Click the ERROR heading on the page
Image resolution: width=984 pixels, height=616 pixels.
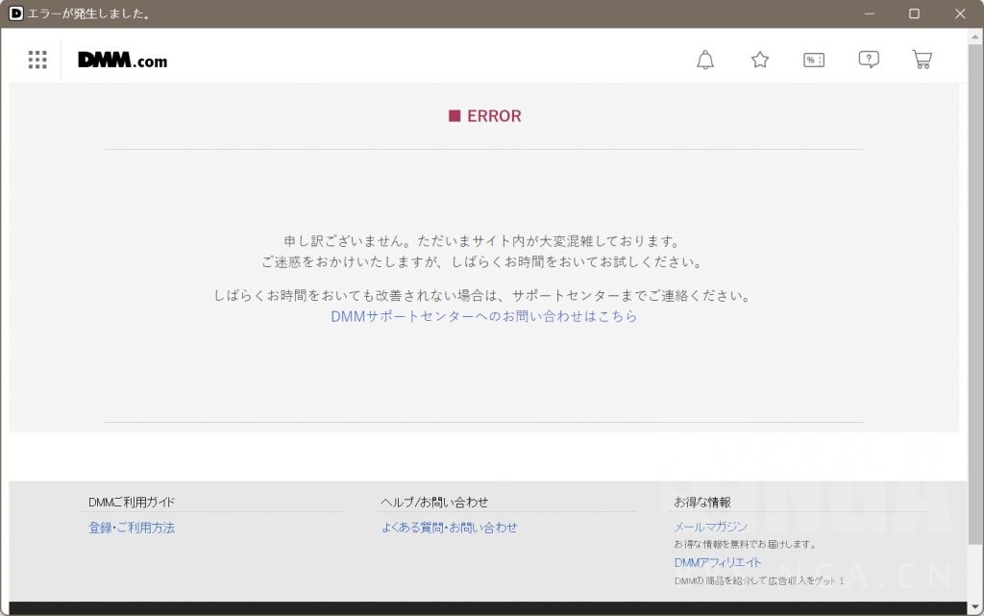[x=484, y=115]
